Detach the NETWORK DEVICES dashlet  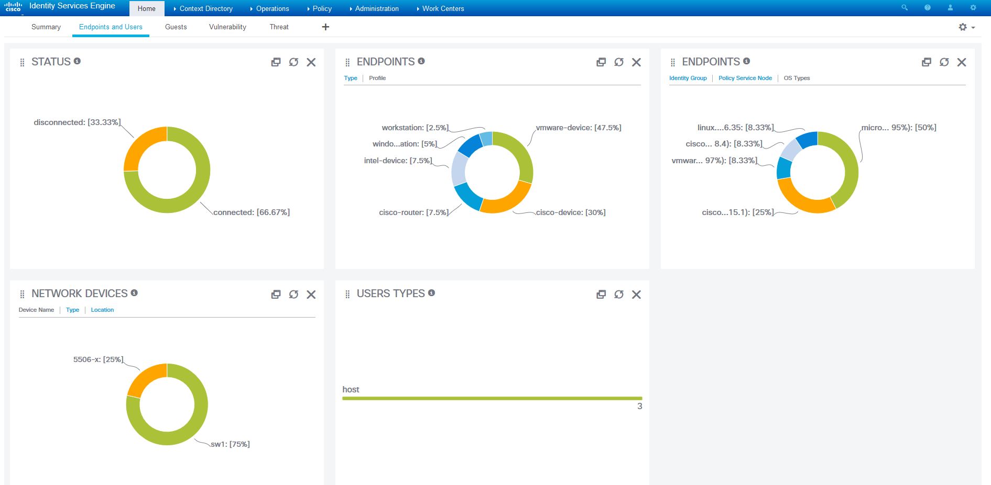pos(276,295)
